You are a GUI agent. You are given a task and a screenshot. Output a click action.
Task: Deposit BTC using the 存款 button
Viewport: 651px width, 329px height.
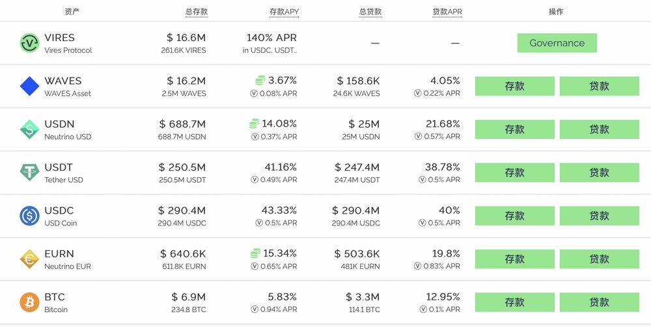(x=514, y=302)
